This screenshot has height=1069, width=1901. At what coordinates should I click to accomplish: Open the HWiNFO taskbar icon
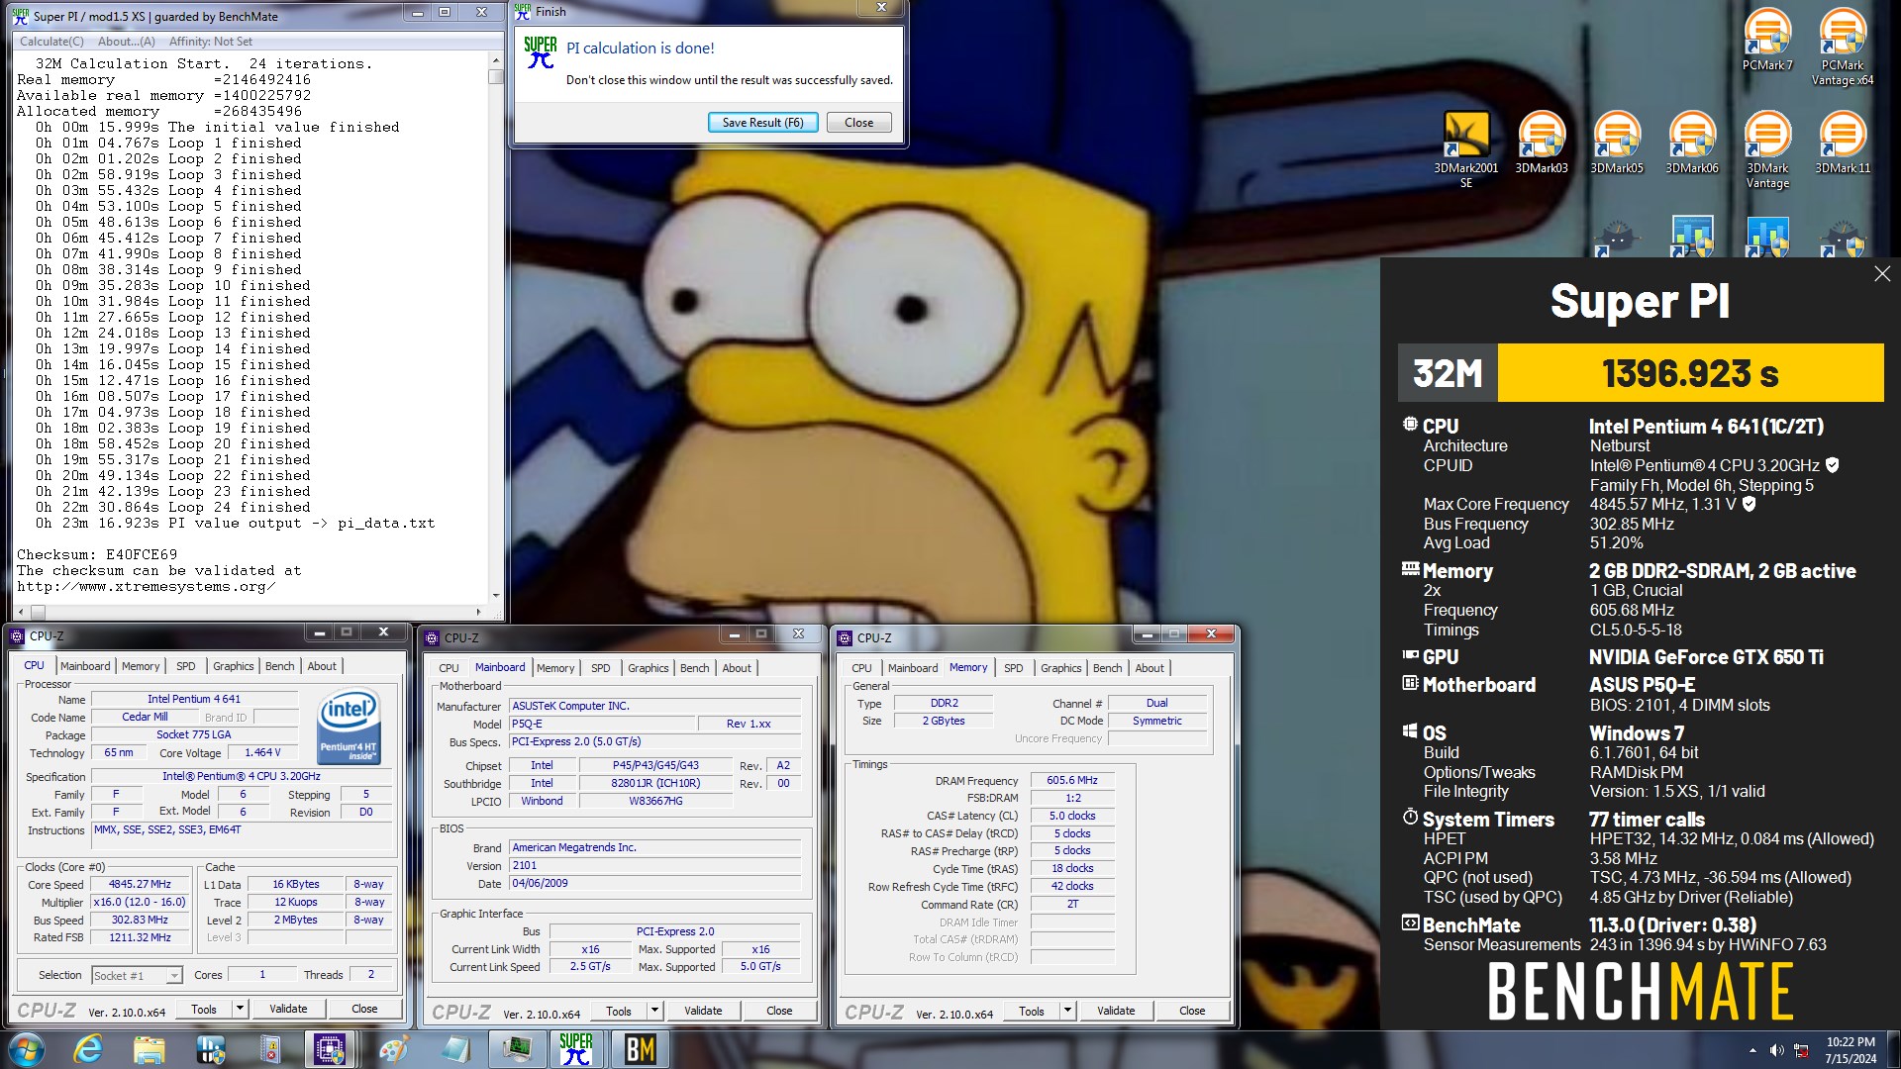[210, 1049]
